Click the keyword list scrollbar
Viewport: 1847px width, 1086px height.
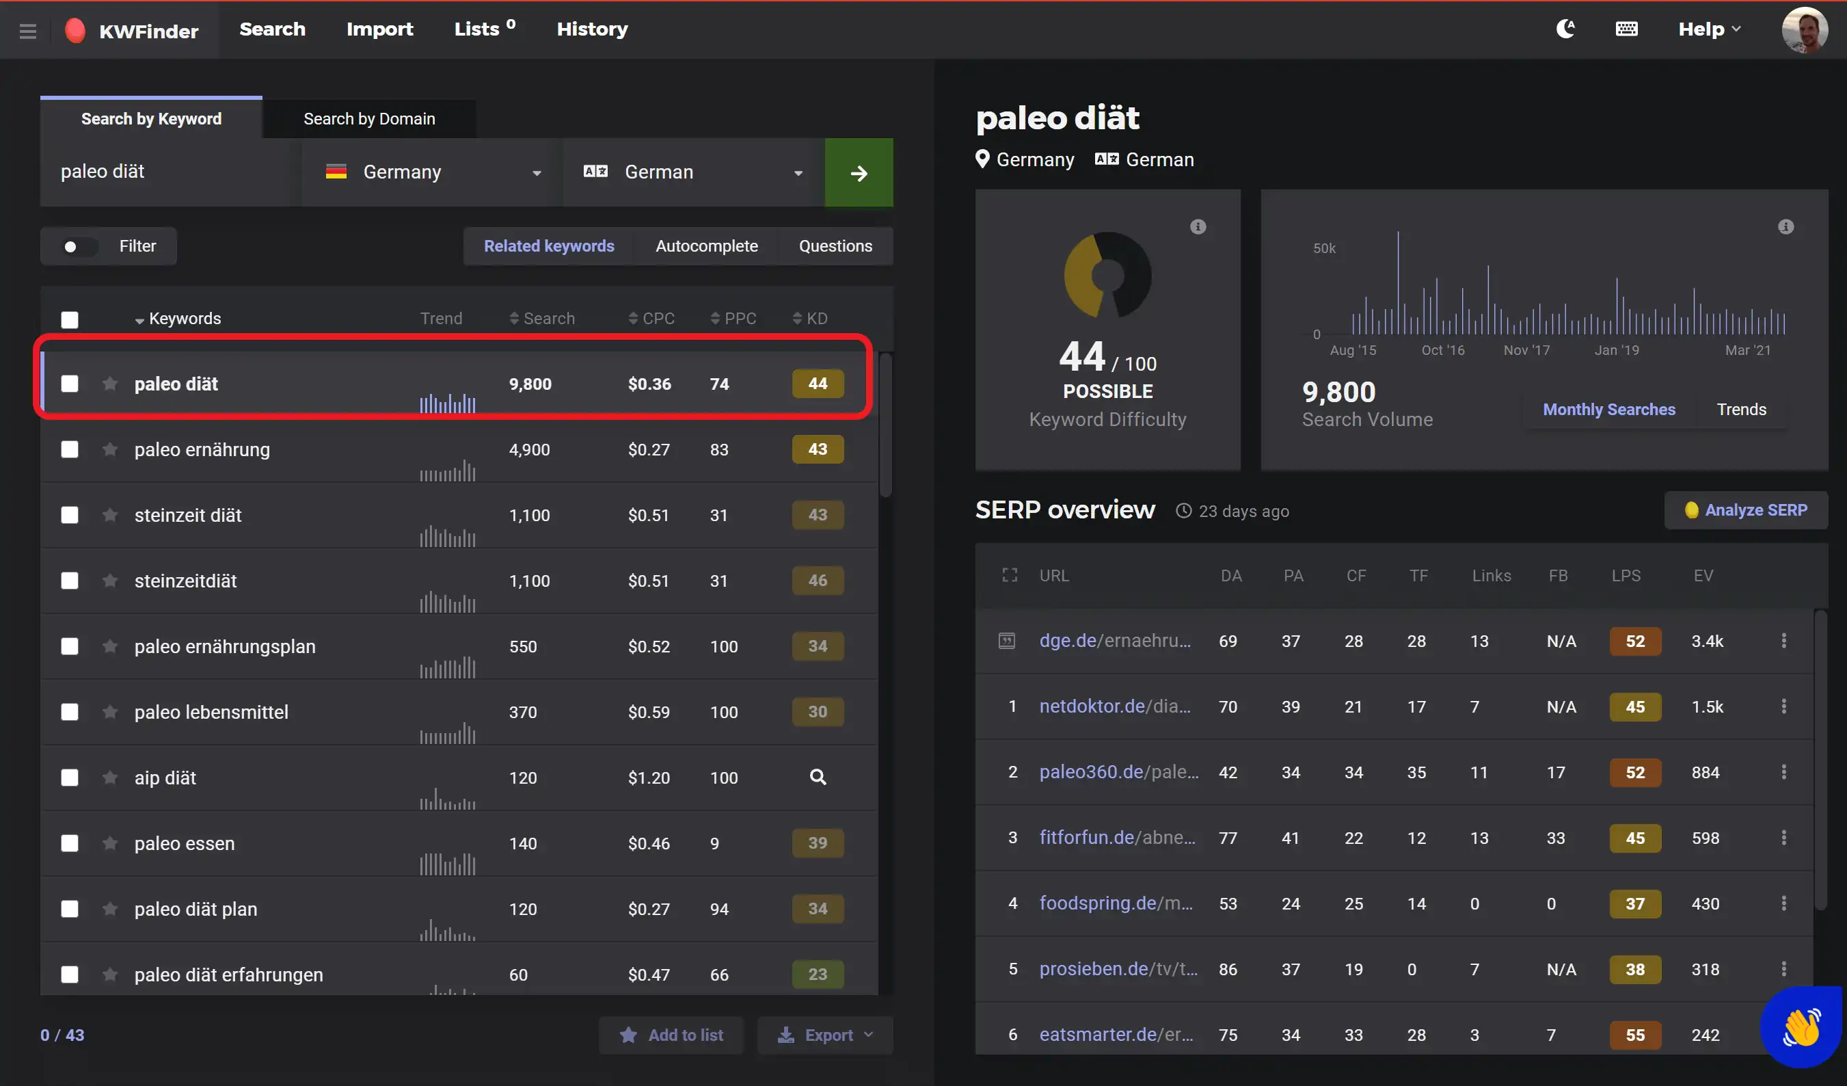click(x=885, y=425)
